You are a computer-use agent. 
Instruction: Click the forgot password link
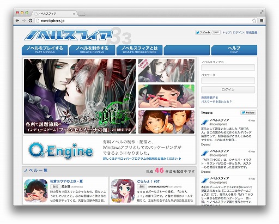click(216, 102)
